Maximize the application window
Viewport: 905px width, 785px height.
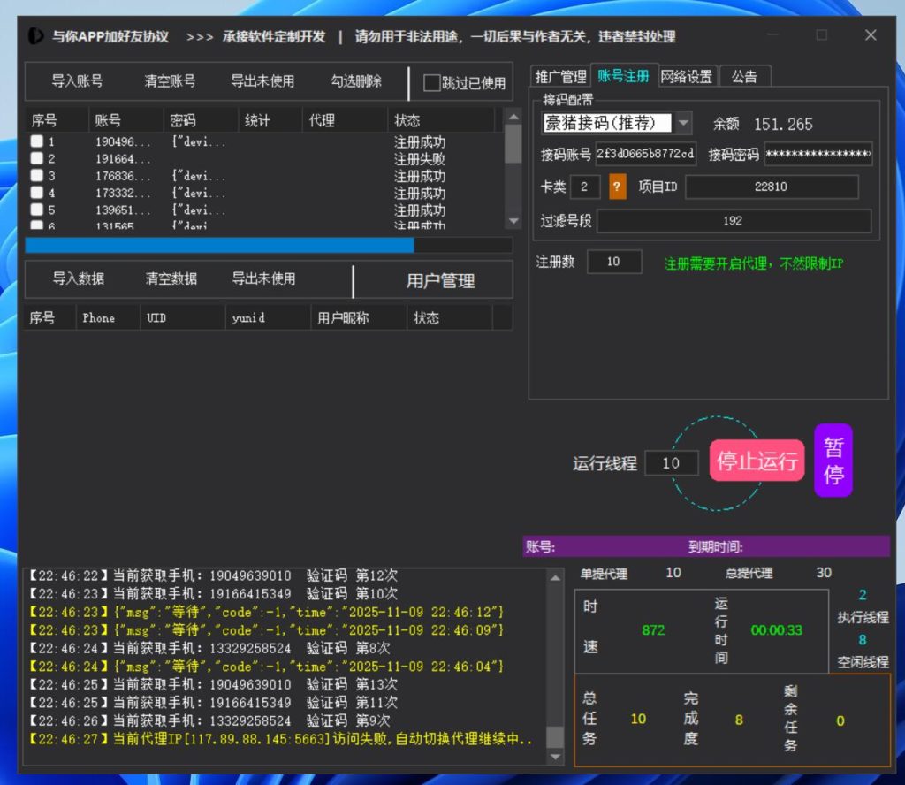(822, 35)
